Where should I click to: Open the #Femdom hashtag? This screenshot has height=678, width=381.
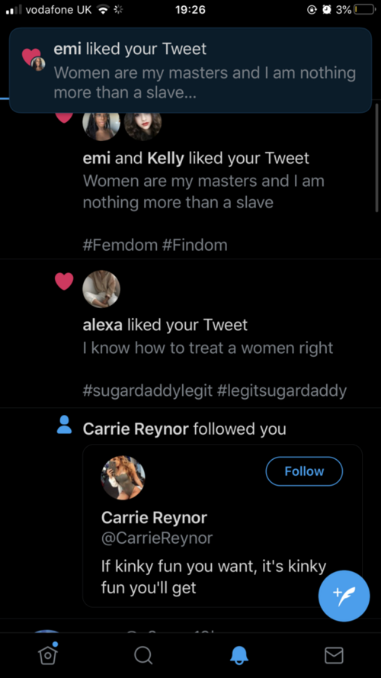[120, 245]
